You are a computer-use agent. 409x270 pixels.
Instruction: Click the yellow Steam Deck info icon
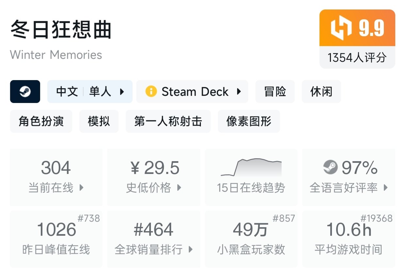tap(151, 92)
